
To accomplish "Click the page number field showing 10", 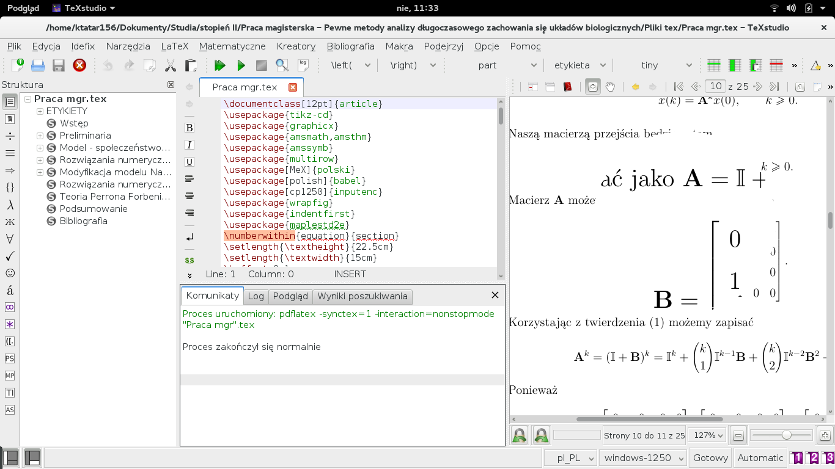I will [x=715, y=87].
